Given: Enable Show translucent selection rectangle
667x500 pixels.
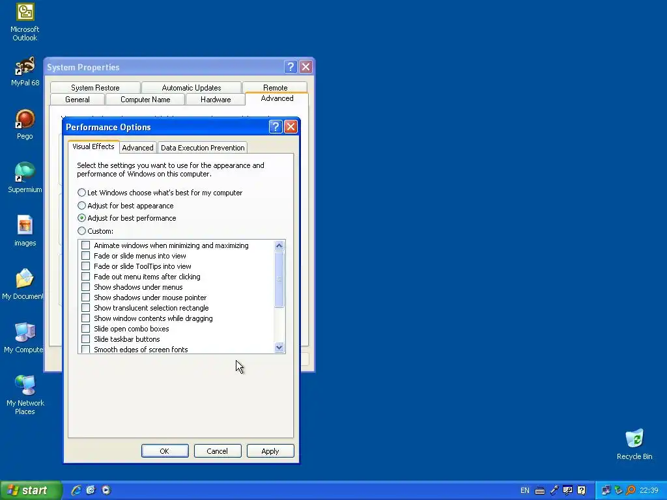Looking at the screenshot, I should pos(85,308).
